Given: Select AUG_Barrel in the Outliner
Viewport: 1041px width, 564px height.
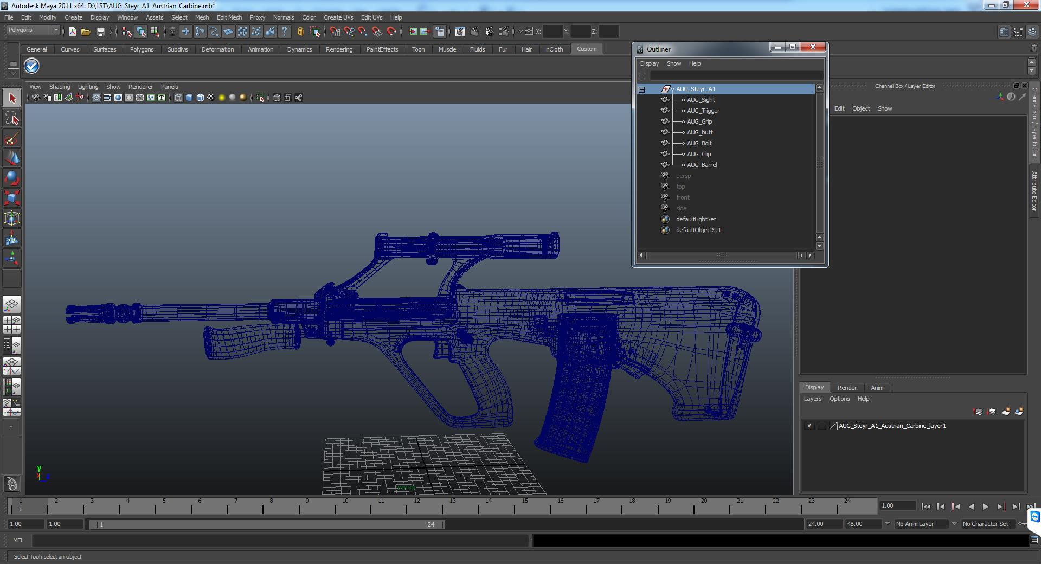Looking at the screenshot, I should coord(702,165).
